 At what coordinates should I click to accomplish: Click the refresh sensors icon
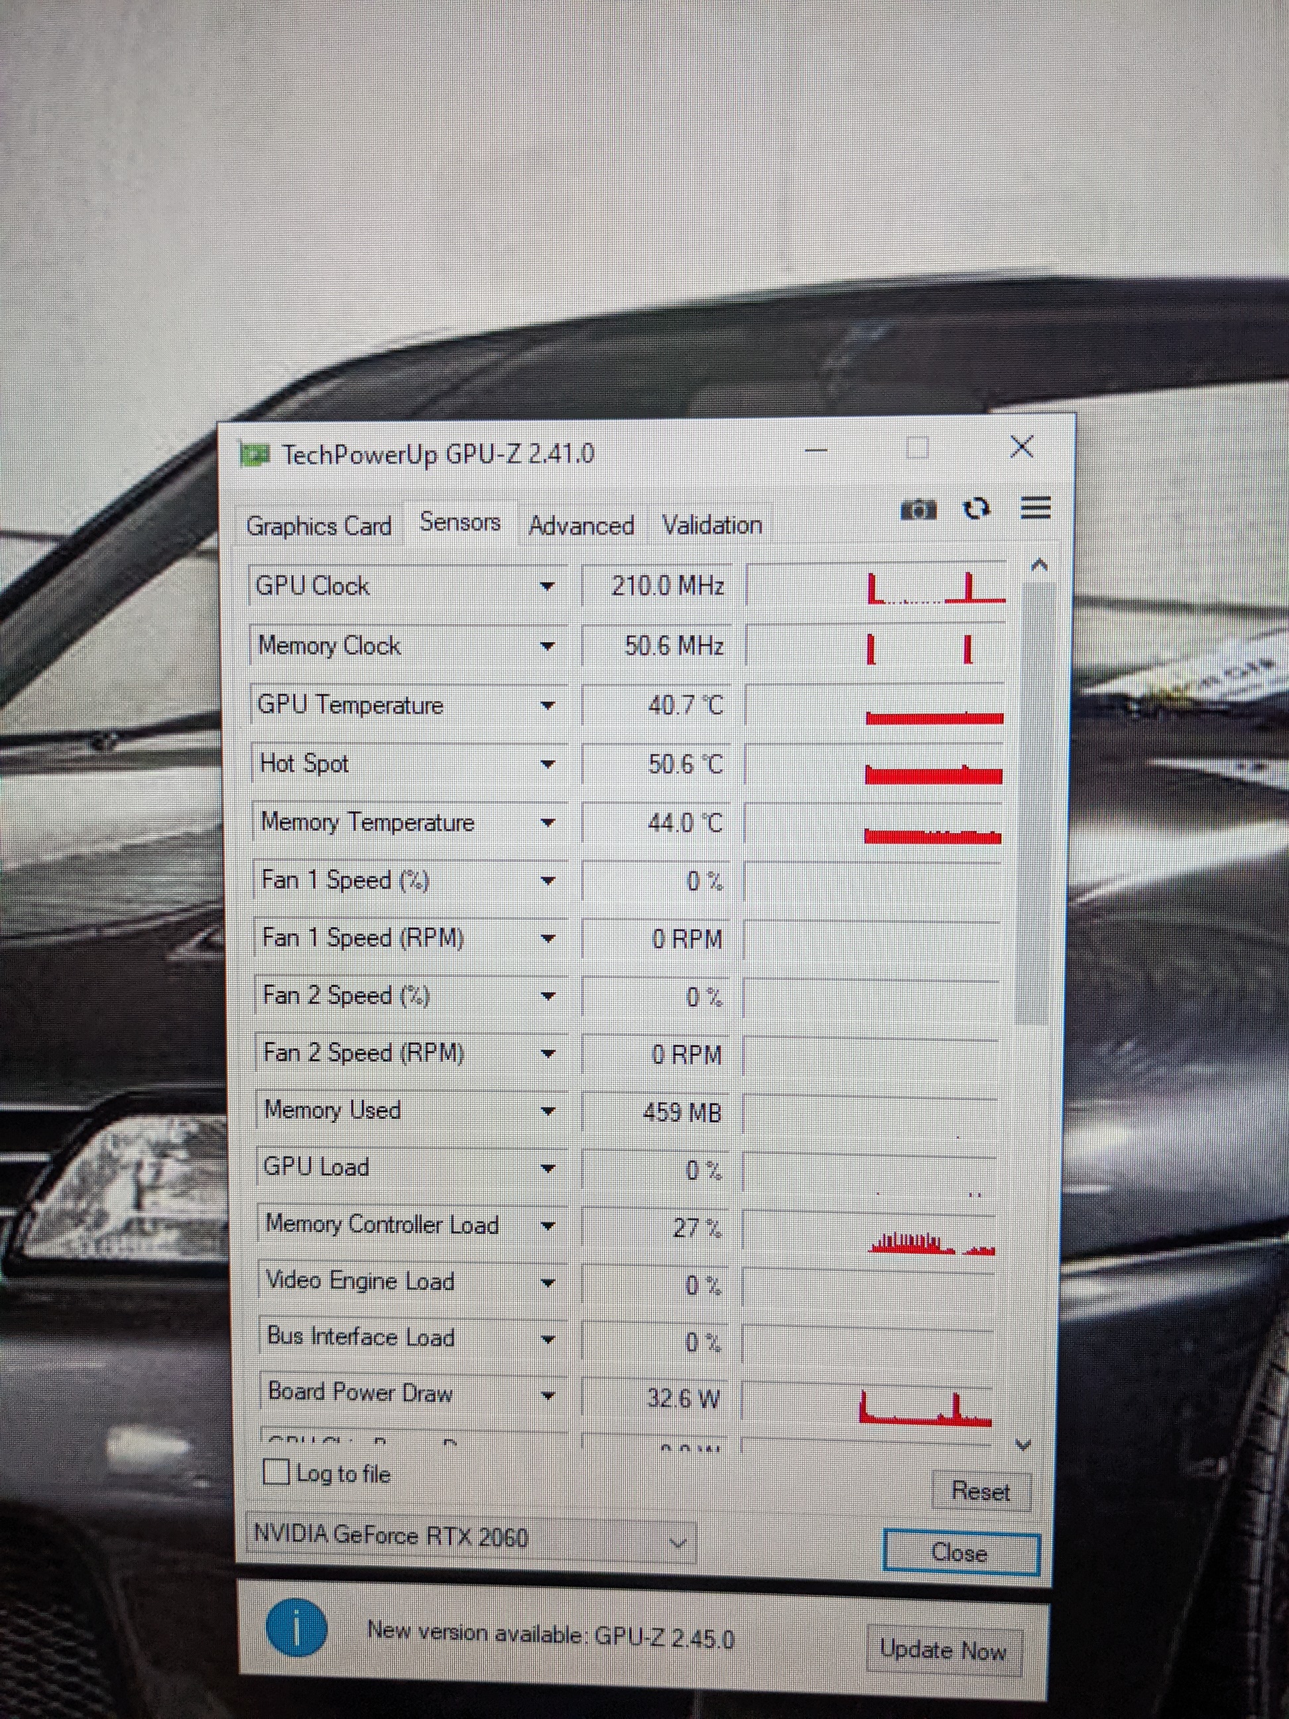[977, 509]
